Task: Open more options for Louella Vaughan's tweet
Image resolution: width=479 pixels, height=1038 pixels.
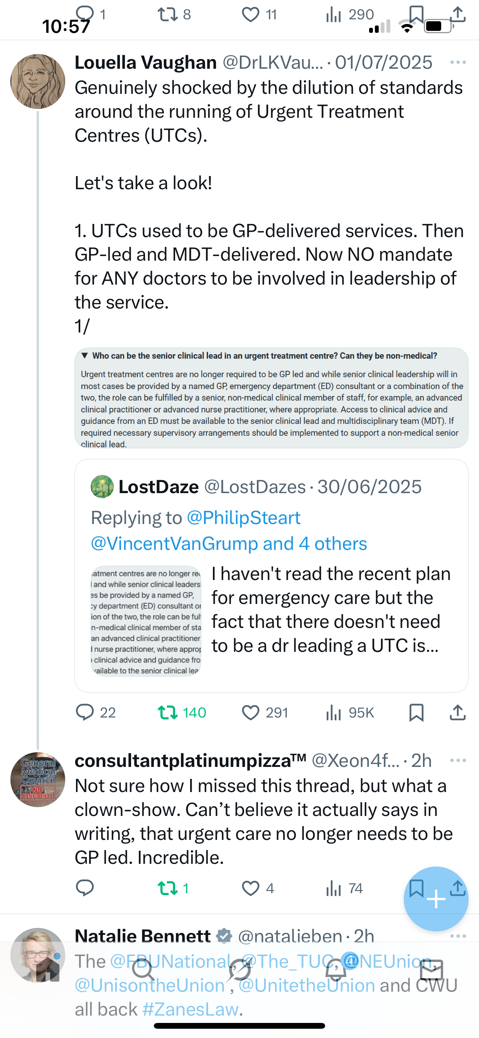Action: pyautogui.click(x=458, y=63)
